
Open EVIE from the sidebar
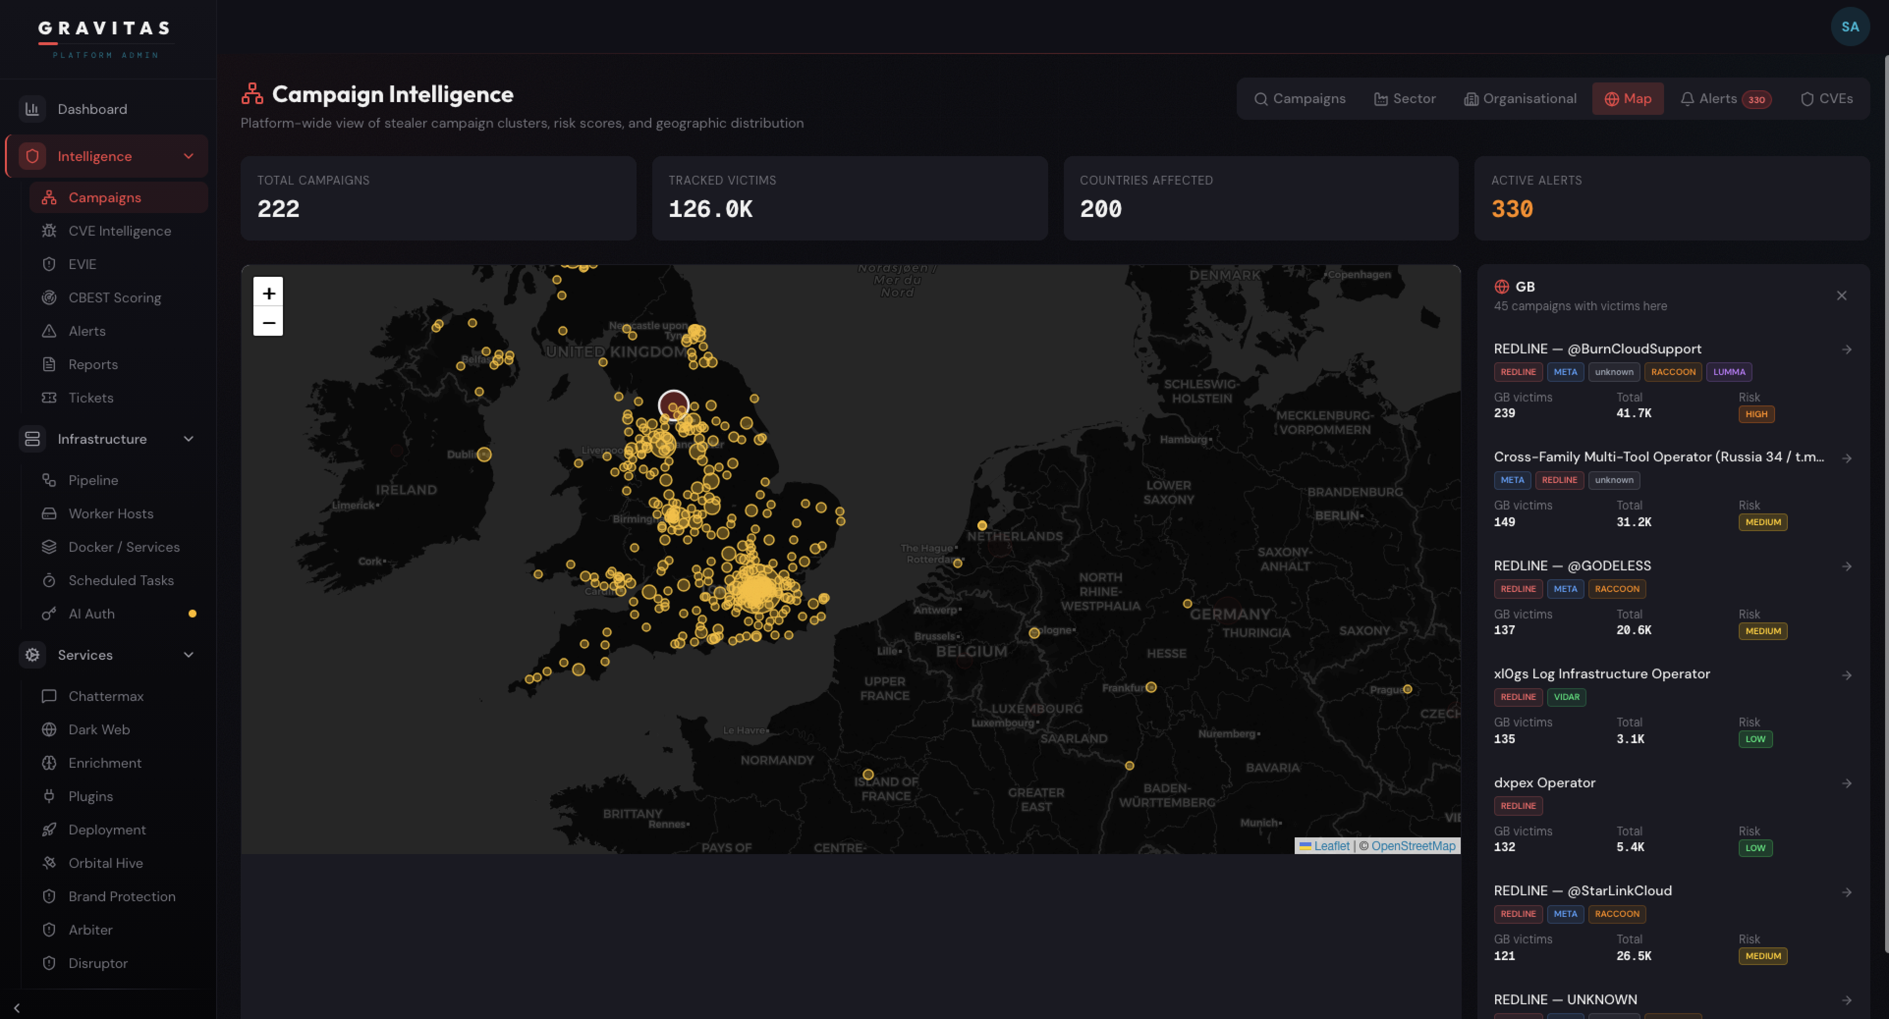(x=118, y=264)
